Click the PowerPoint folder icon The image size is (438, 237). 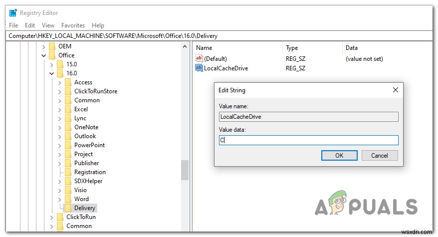(68, 145)
